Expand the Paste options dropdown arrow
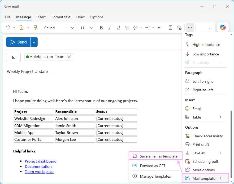The height and width of the screenshot is (184, 234). [28, 28]
